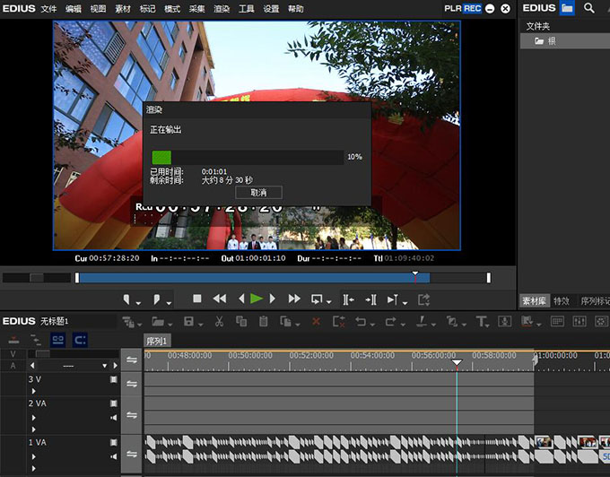Start playback with the green Play button
The width and height of the screenshot is (610, 477).
(257, 299)
